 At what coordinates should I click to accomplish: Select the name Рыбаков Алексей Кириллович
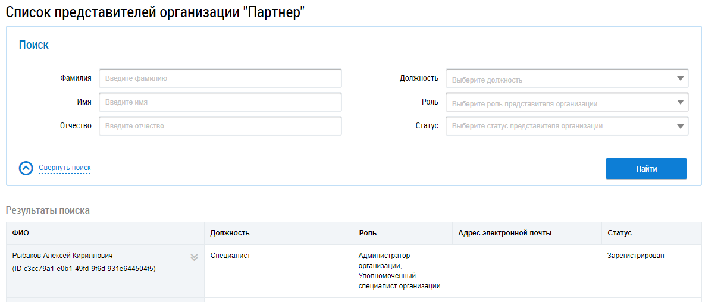(62, 256)
